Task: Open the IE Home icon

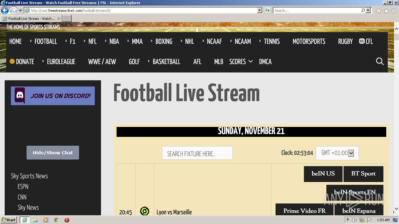Action: [x=378, y=11]
